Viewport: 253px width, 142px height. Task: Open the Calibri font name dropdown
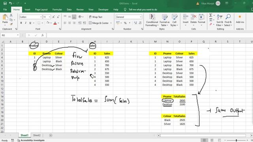41,17
